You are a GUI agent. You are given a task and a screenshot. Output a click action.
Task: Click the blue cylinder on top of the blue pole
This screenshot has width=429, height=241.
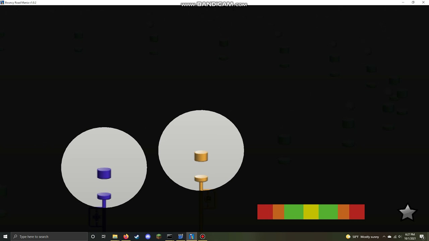(104, 196)
